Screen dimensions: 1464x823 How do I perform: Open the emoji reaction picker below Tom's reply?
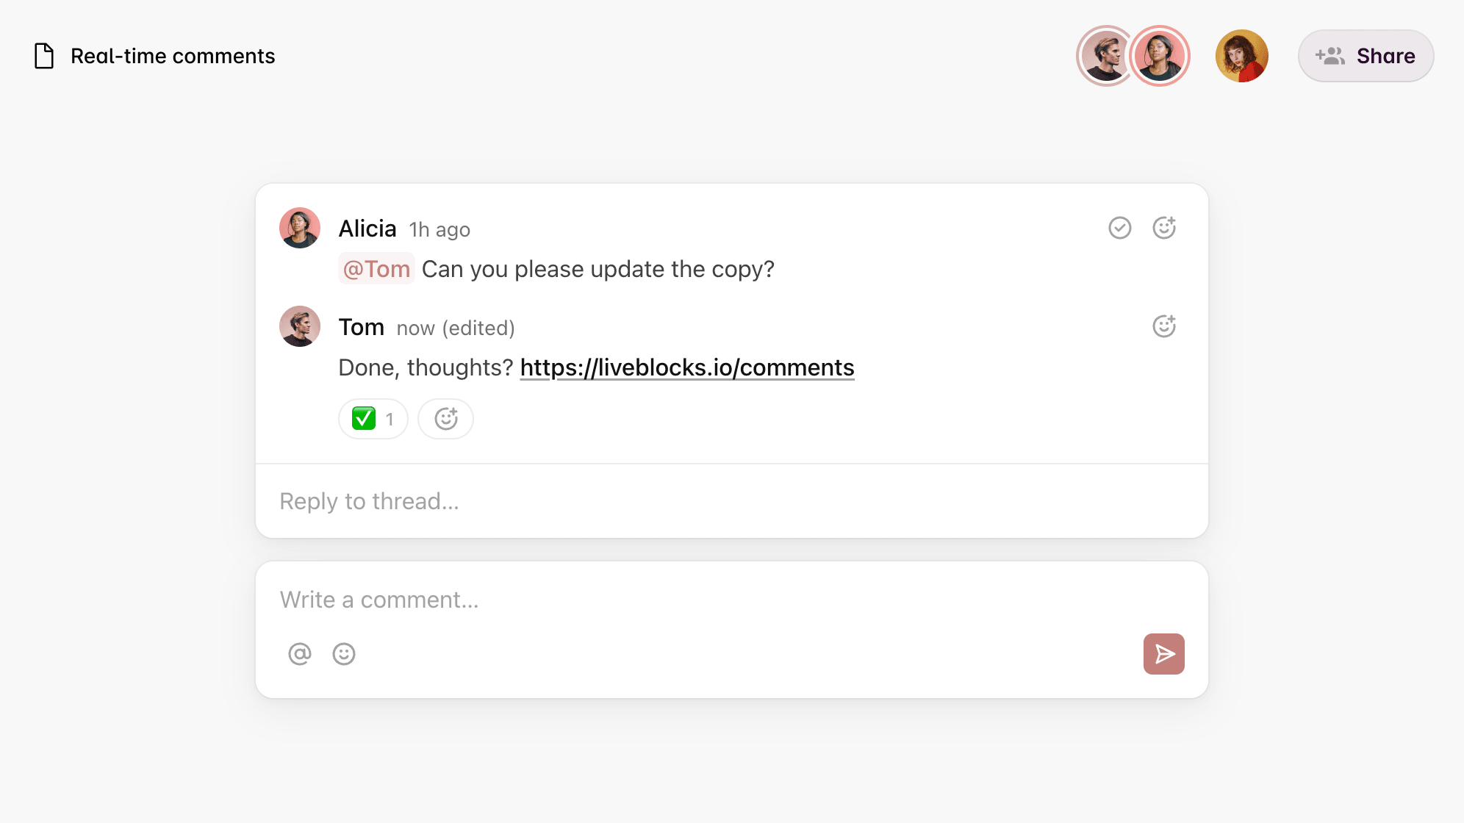(x=445, y=418)
